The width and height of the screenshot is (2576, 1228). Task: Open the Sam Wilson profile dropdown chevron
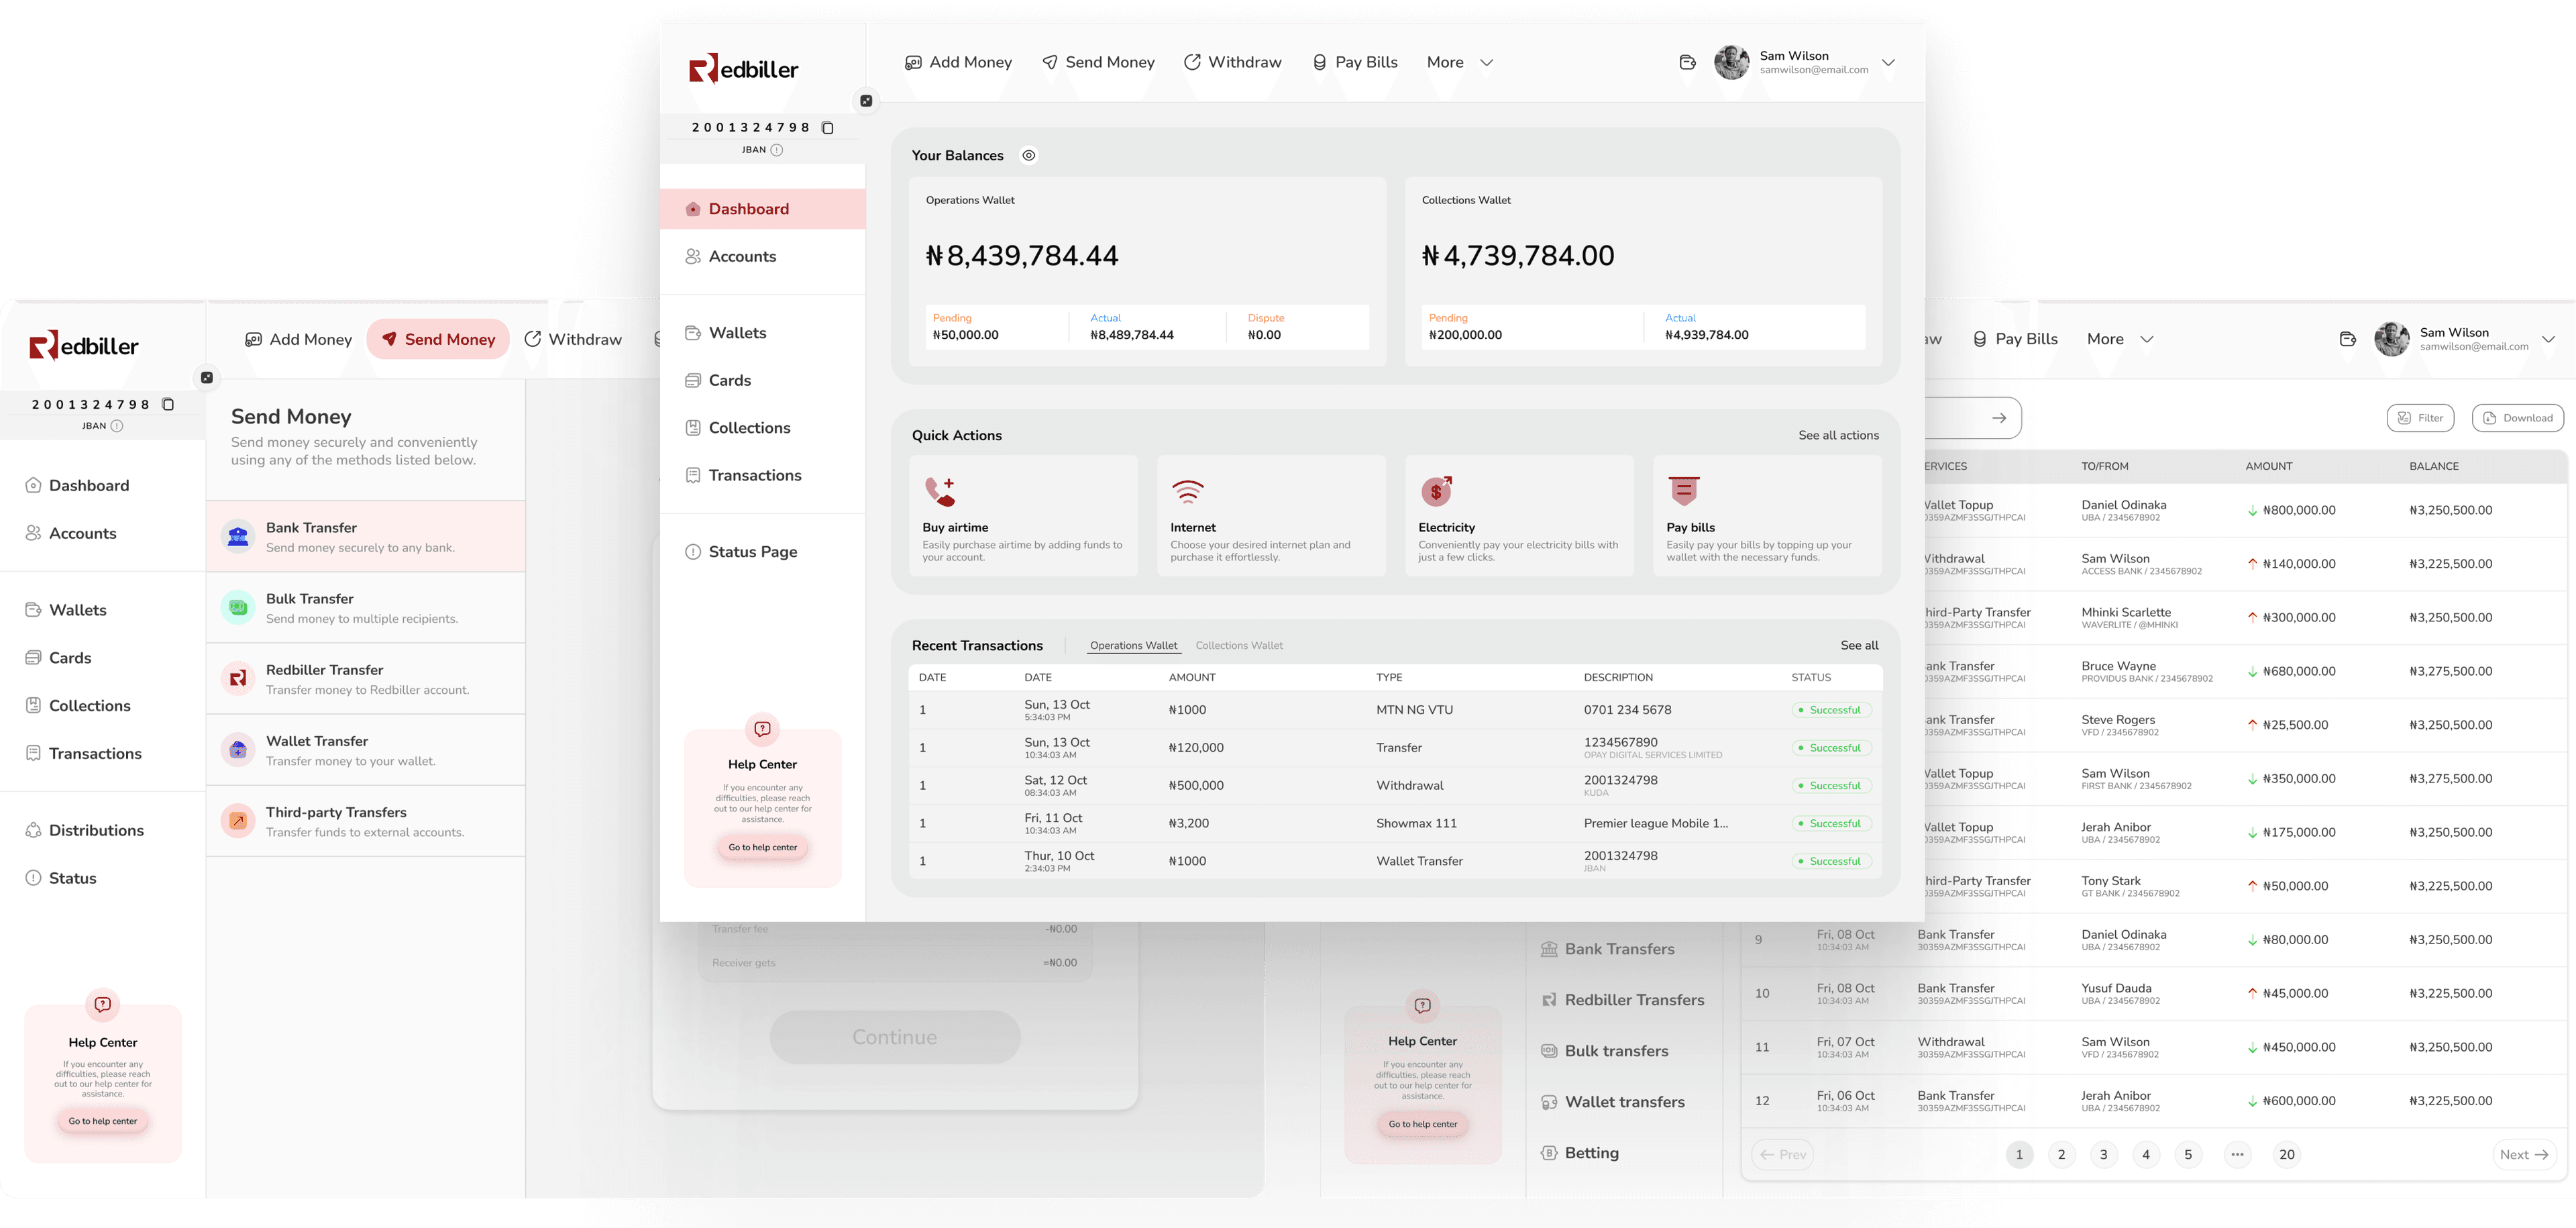1888,62
